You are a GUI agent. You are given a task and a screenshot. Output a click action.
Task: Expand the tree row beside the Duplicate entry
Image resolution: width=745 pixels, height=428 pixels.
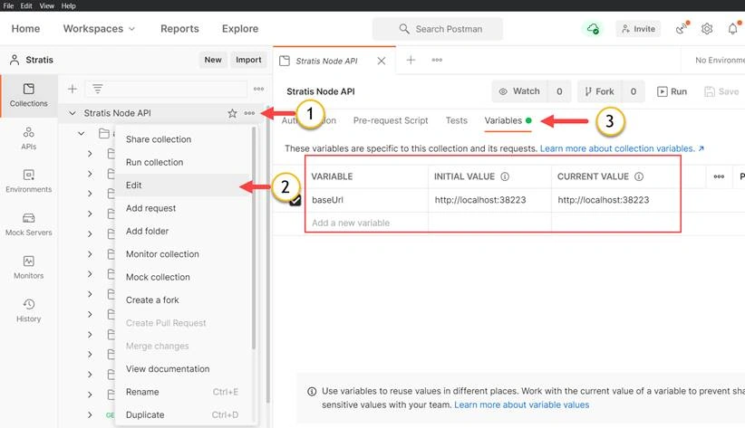90,414
